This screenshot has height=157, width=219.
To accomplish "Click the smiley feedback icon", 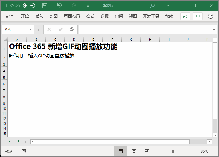I will (211, 16).
